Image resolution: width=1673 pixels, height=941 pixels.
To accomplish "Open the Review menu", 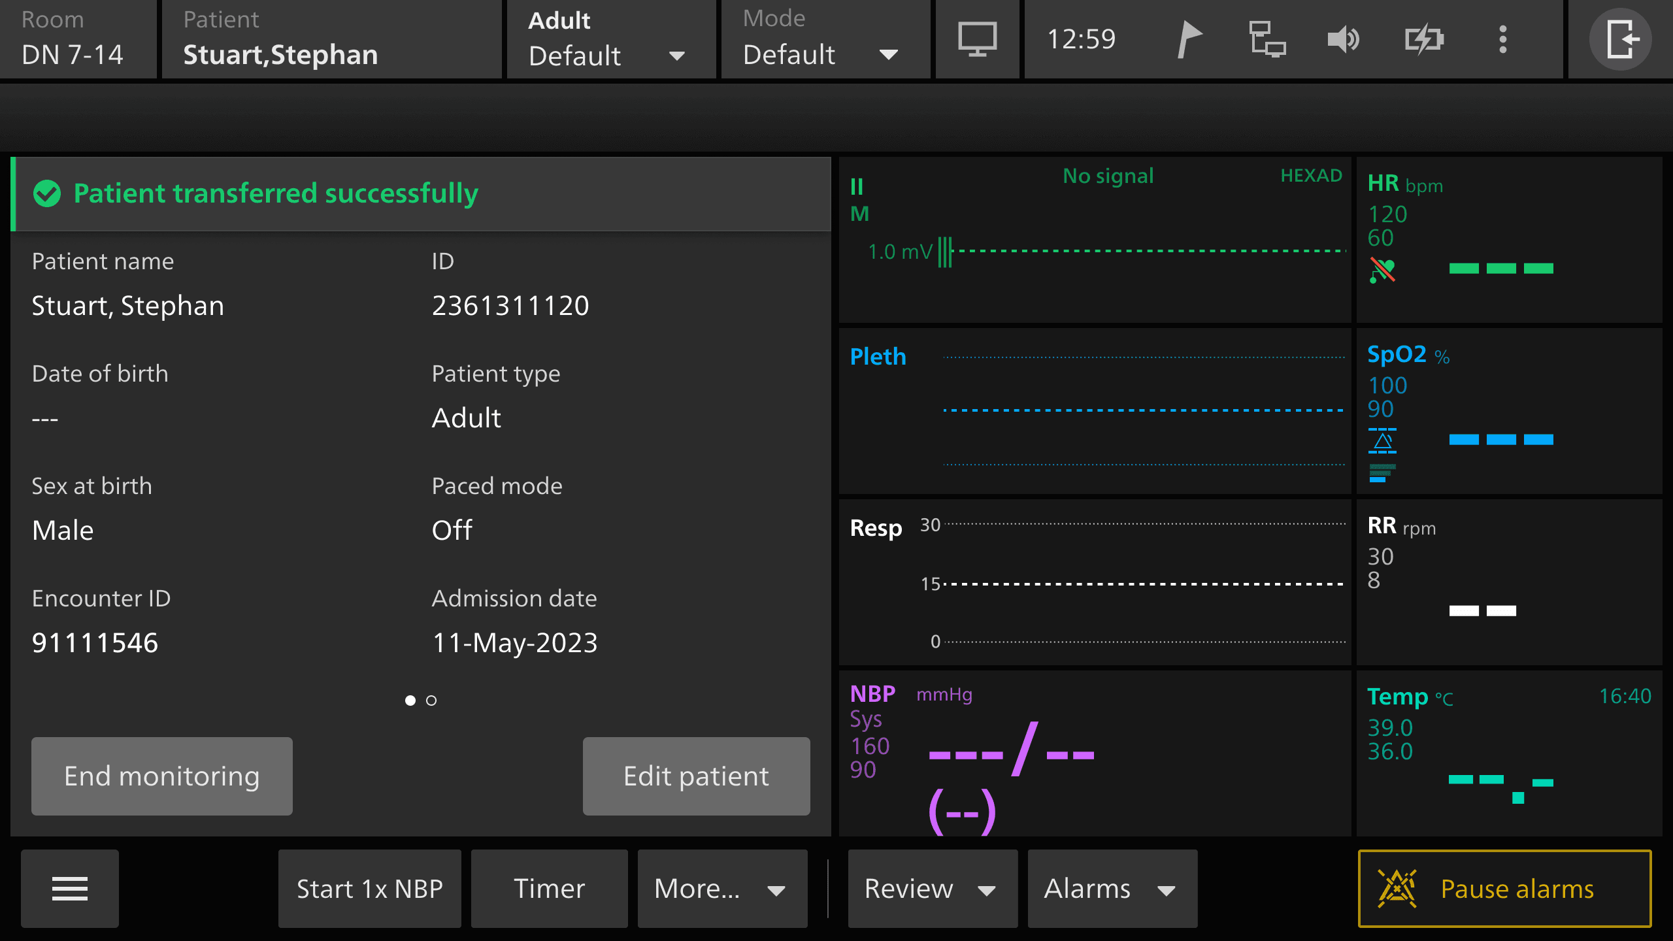I will (932, 889).
